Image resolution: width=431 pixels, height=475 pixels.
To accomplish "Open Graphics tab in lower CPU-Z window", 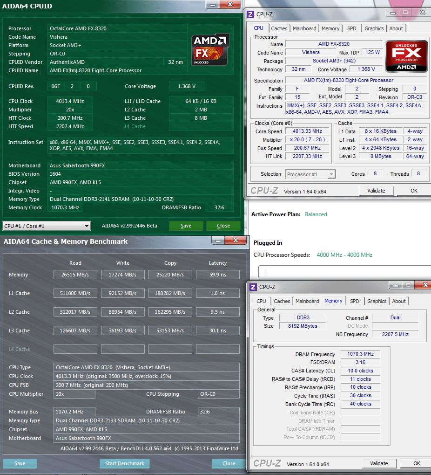I will (377, 301).
